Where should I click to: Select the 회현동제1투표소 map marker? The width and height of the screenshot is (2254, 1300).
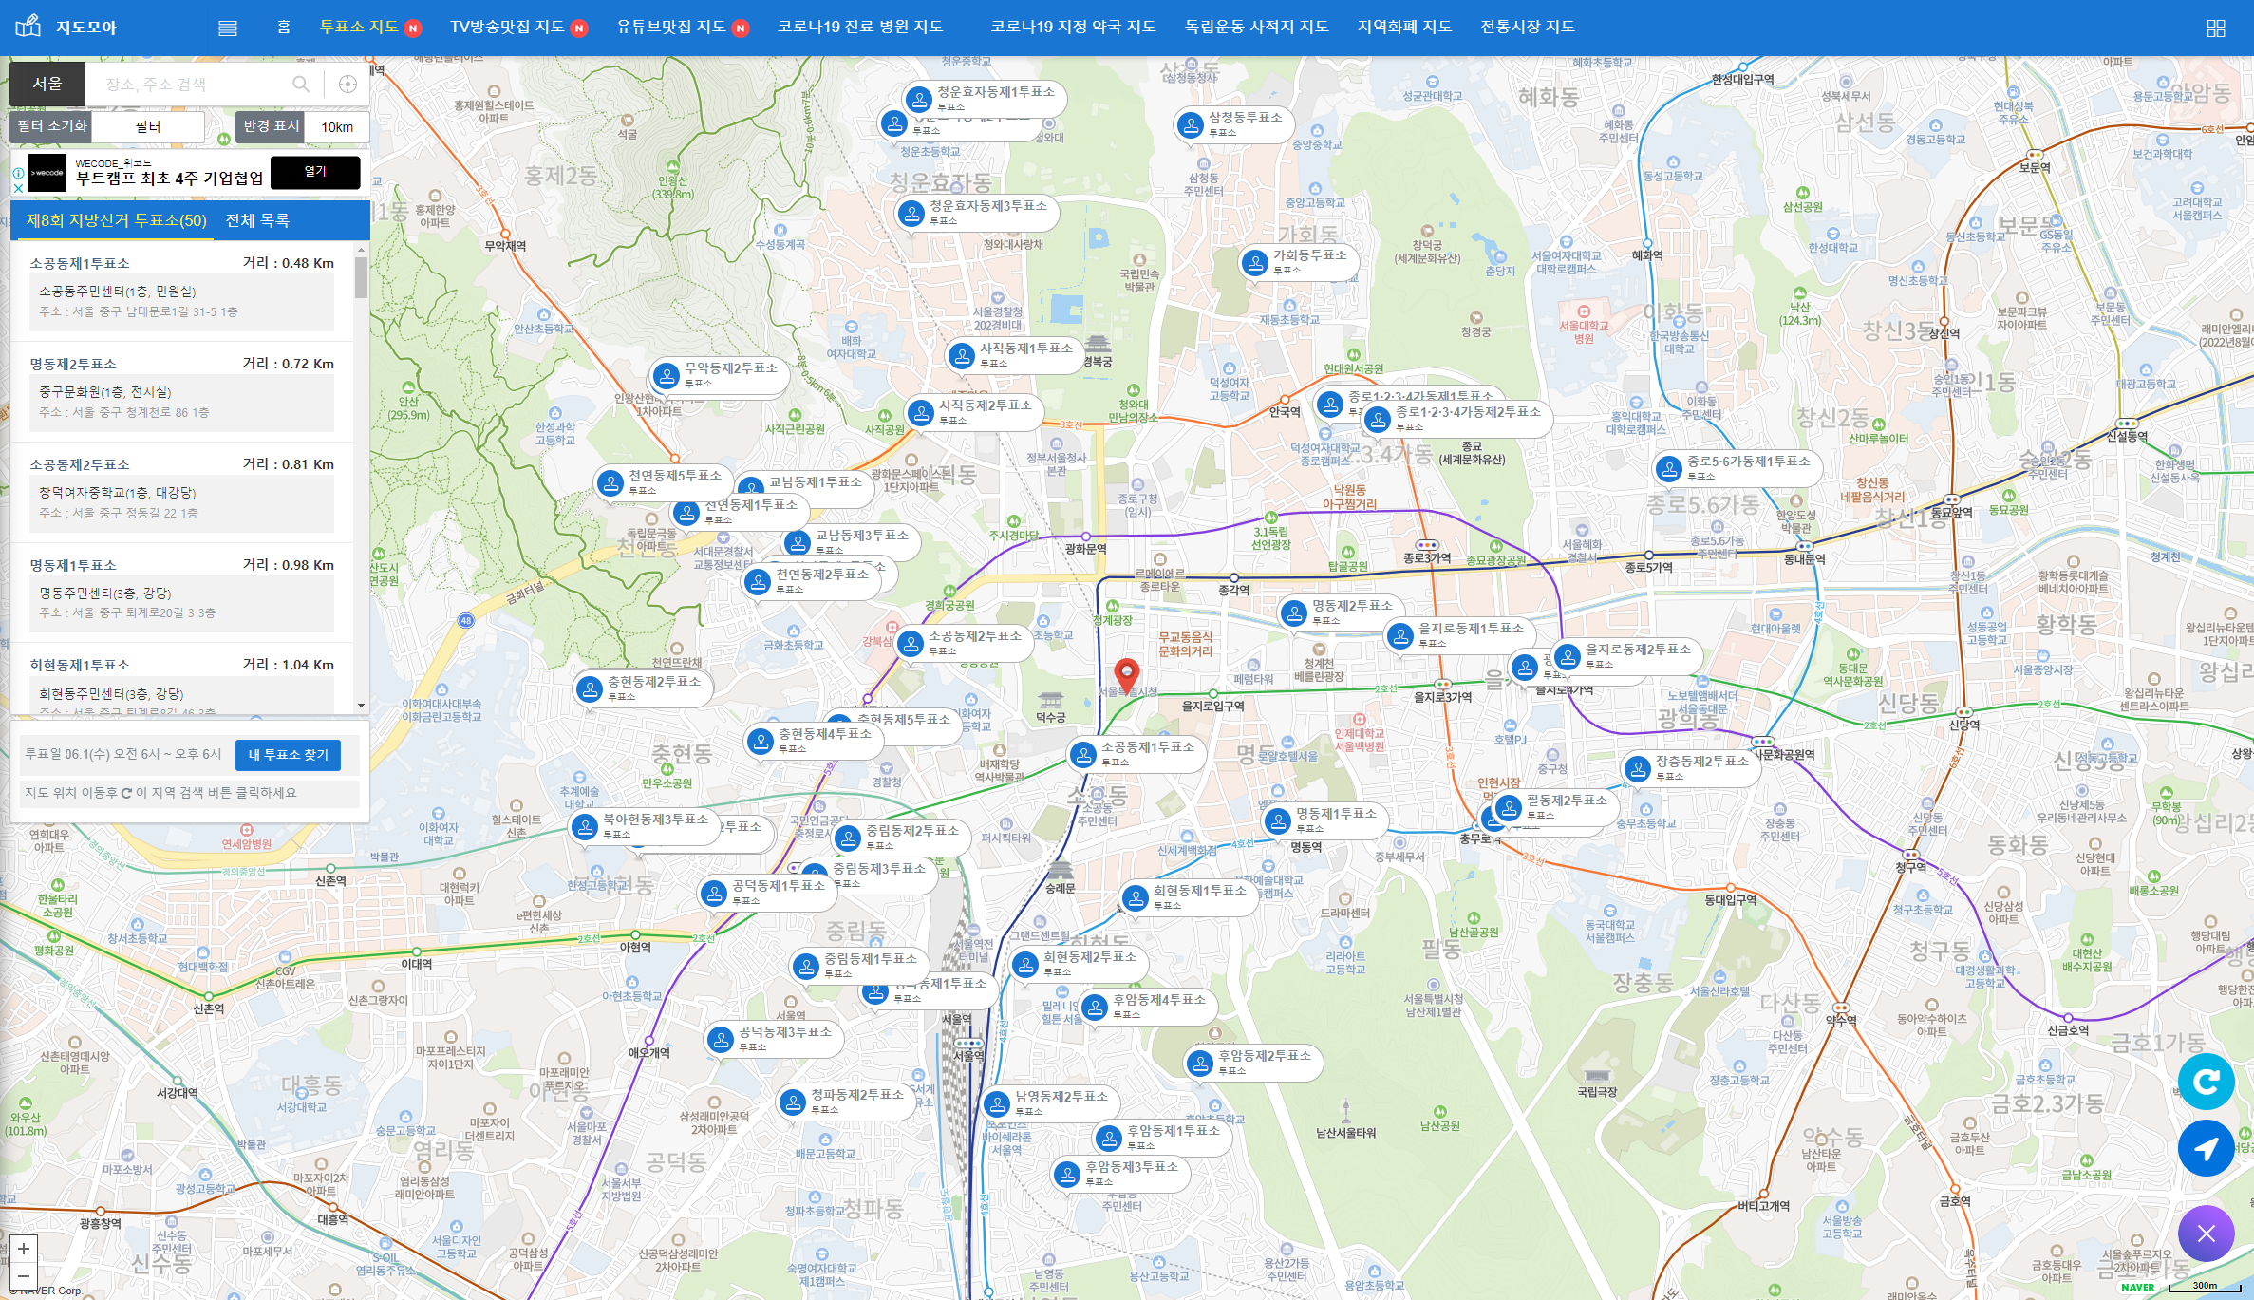click(x=1189, y=896)
